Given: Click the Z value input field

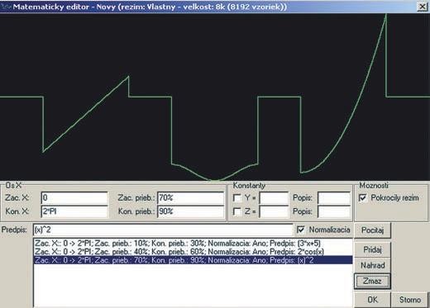Looking at the screenshot, I should click(274, 211).
